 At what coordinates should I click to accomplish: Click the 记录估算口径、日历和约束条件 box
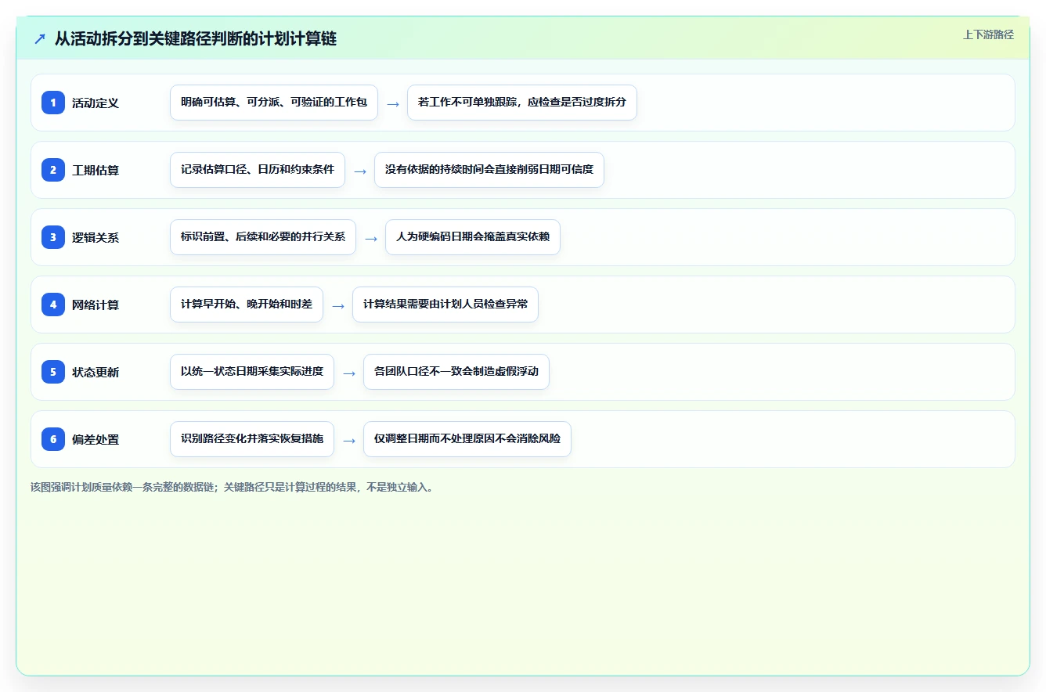258,170
